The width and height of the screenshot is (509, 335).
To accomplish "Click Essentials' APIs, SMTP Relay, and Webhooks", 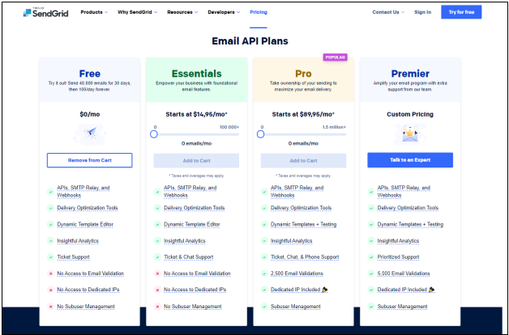I will 190,192.
